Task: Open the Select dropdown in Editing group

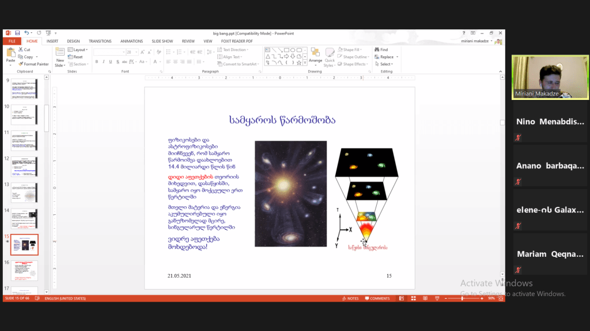Action: click(386, 64)
